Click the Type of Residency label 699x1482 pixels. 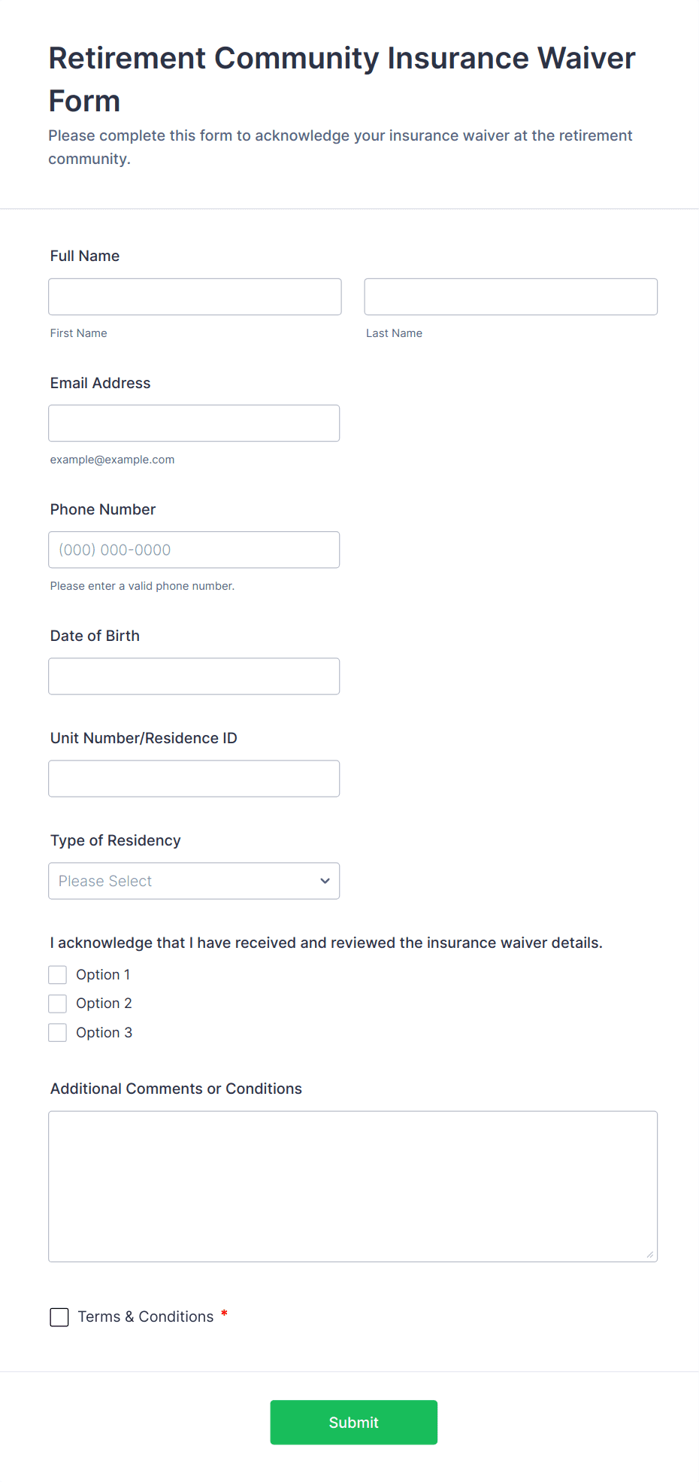(x=116, y=840)
